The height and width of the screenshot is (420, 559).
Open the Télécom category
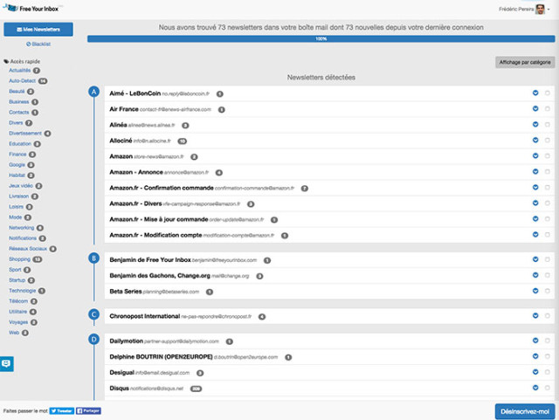point(18,301)
